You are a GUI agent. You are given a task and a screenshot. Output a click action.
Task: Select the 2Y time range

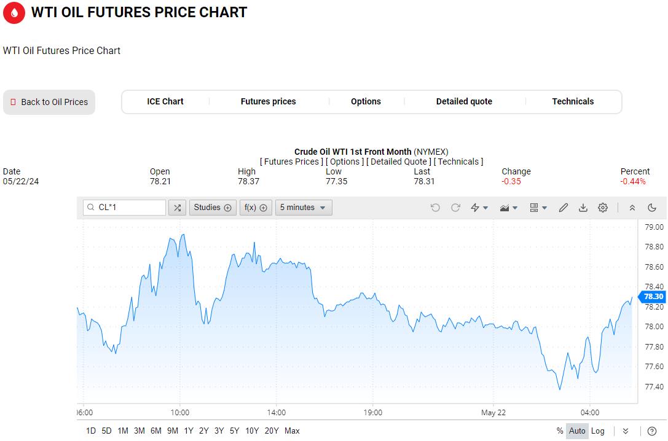pos(204,431)
